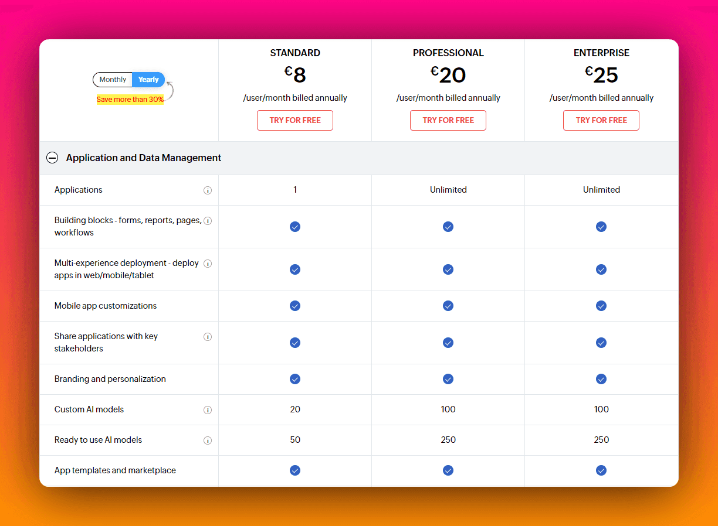Click Unlimited value under Professional Applications
Viewport: 718px width, 526px height.
tap(448, 190)
